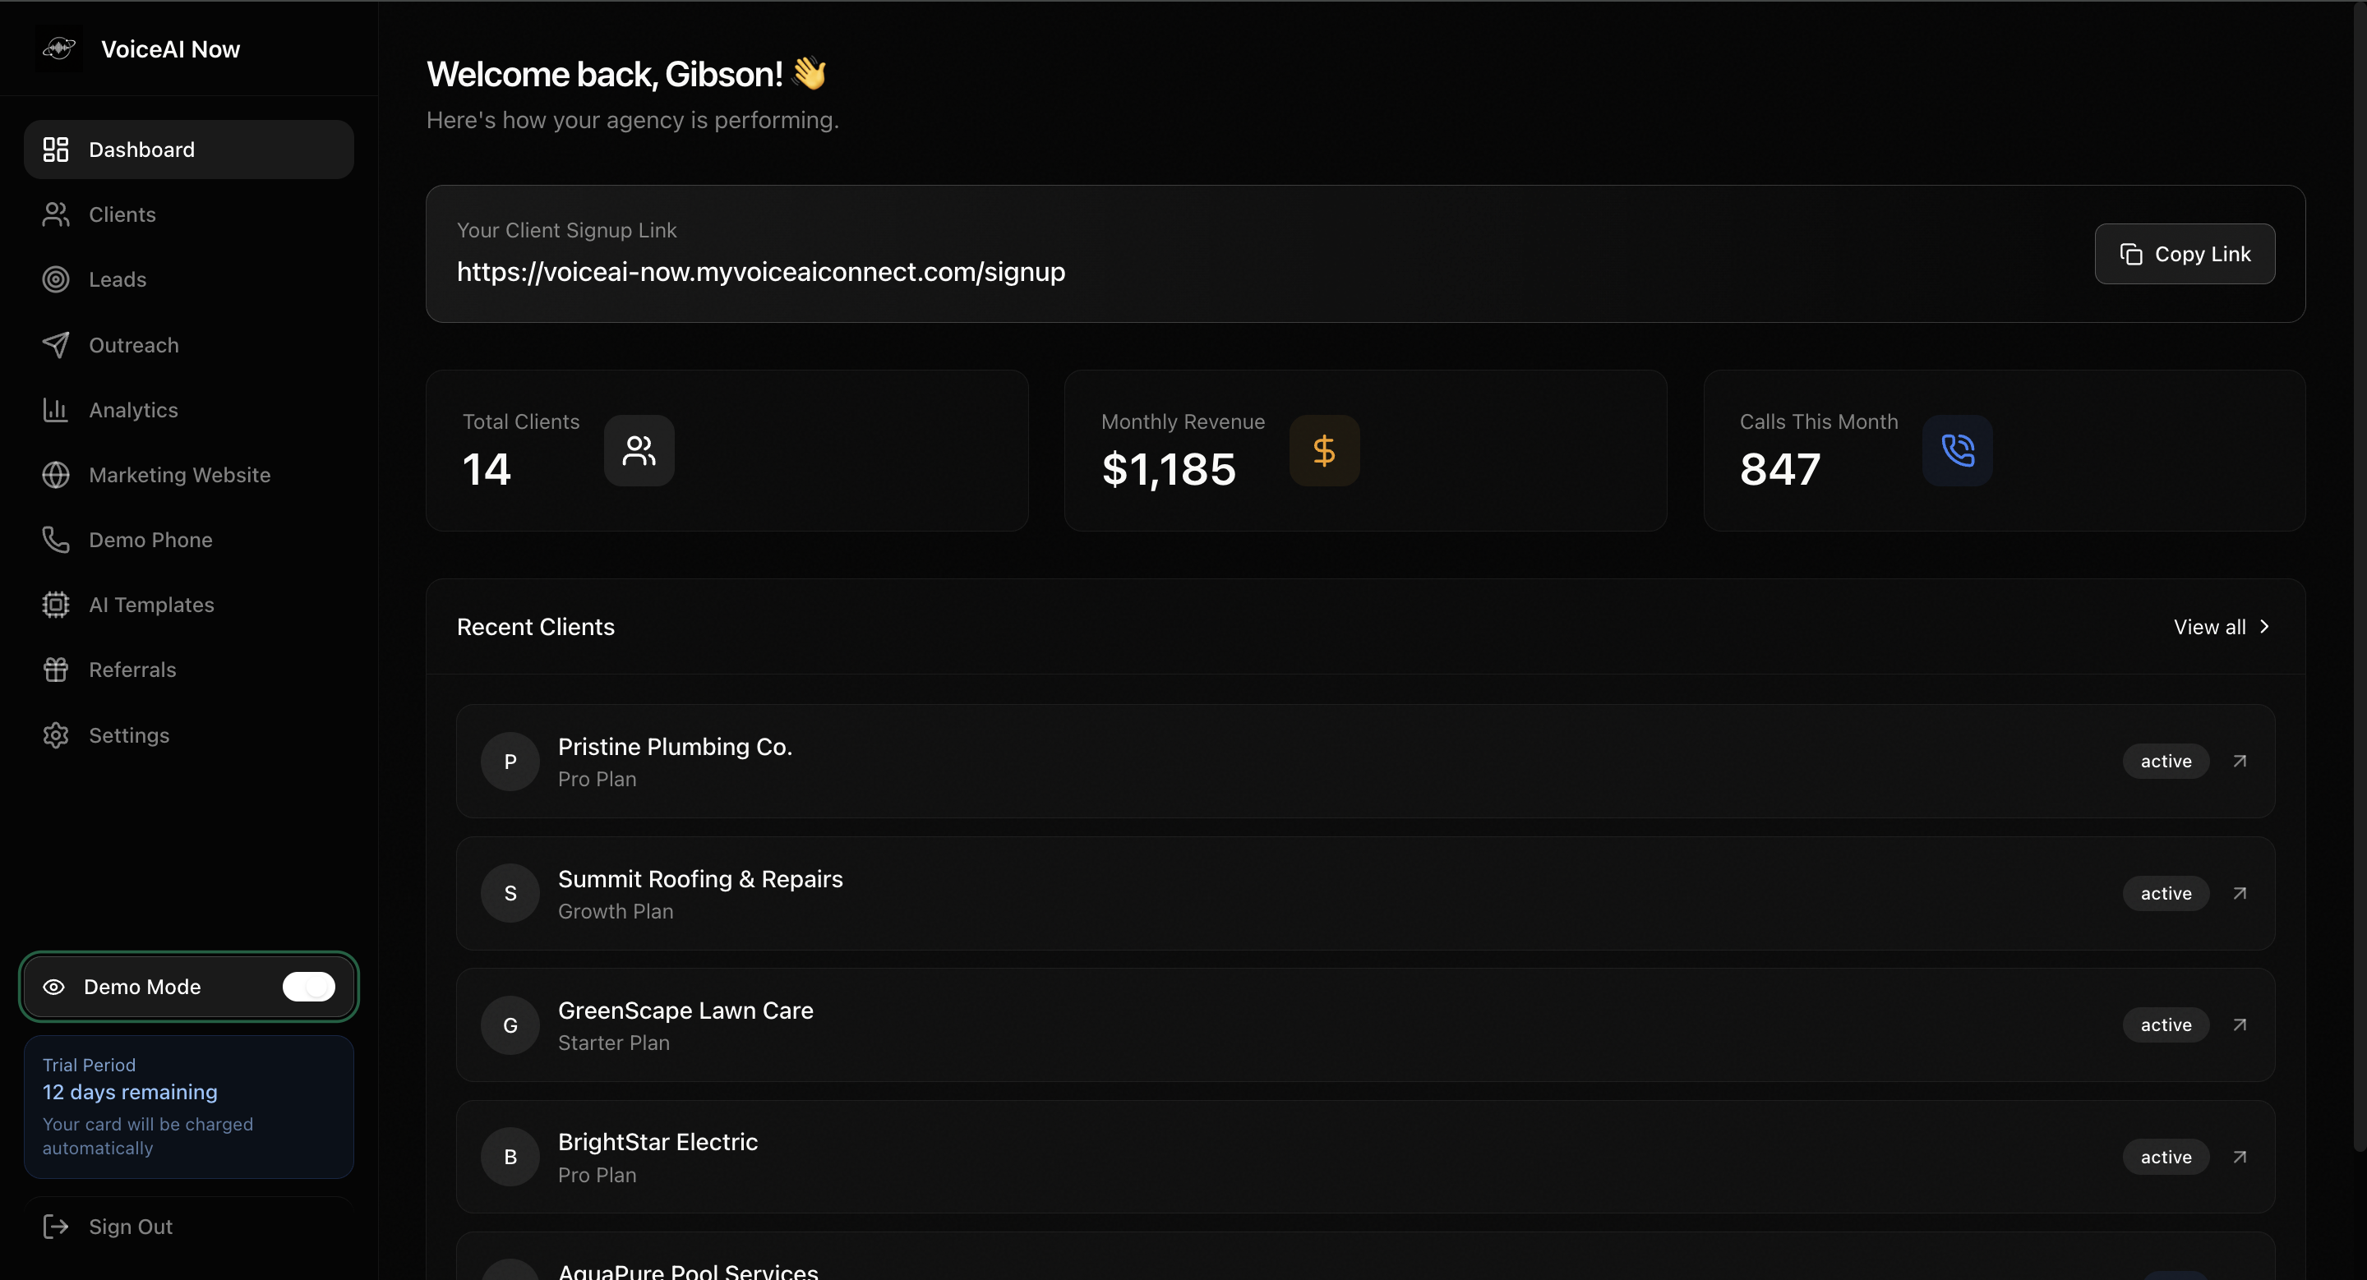Open the Demo Phone handset icon

click(55, 540)
